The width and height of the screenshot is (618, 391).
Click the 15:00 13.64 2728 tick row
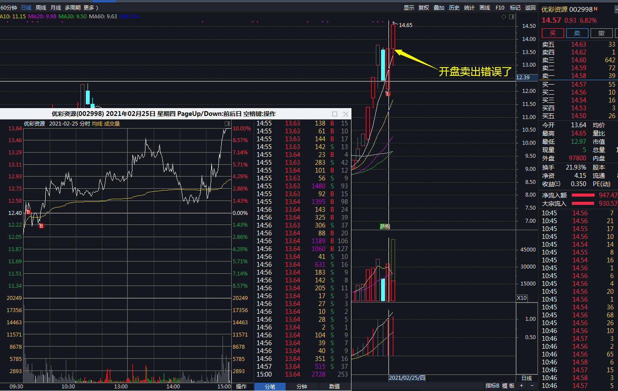point(302,374)
